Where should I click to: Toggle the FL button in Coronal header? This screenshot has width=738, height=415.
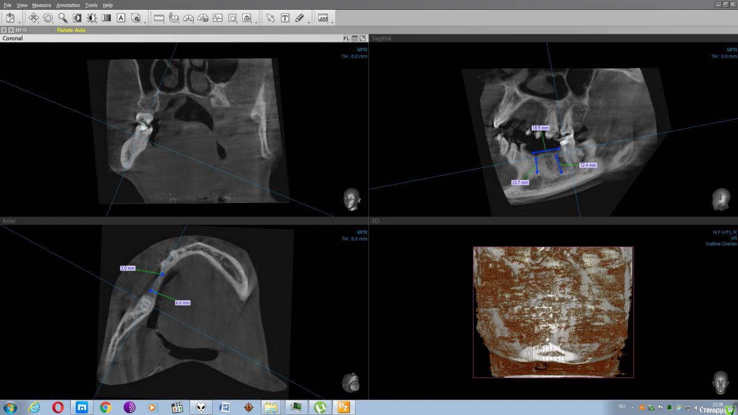point(347,38)
